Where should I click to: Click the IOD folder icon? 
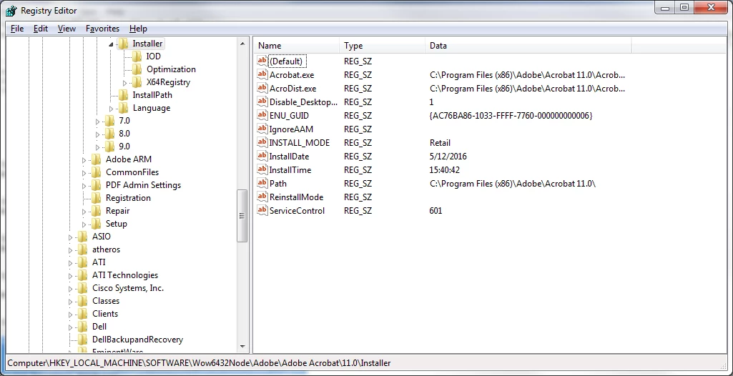tap(137, 56)
